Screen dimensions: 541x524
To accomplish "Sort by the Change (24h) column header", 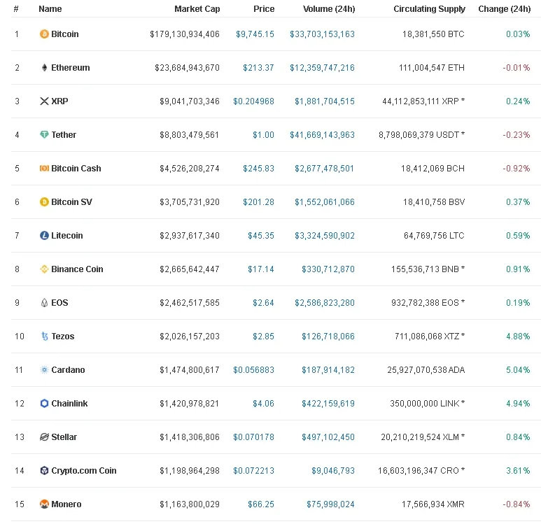I will point(504,9).
